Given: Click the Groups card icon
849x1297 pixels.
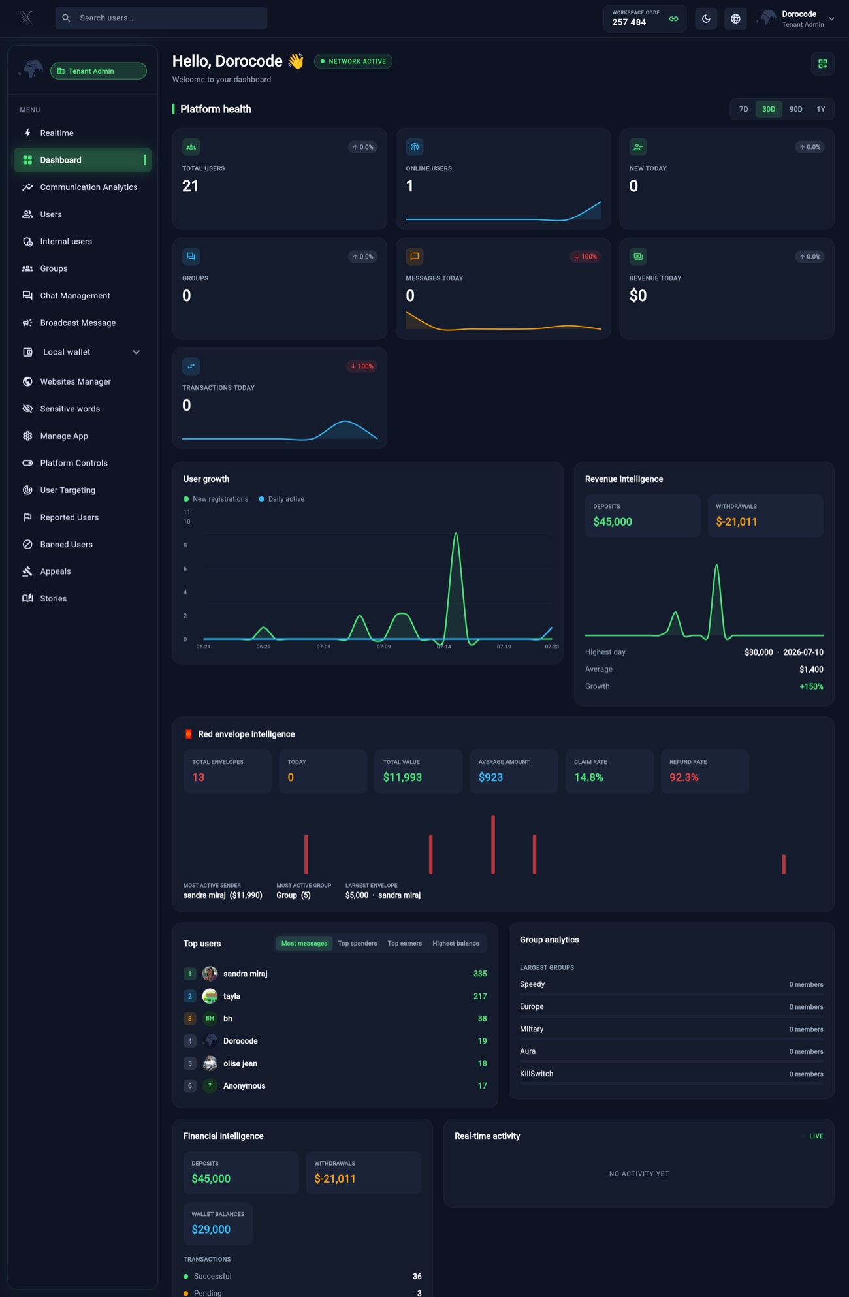Looking at the screenshot, I should (191, 257).
